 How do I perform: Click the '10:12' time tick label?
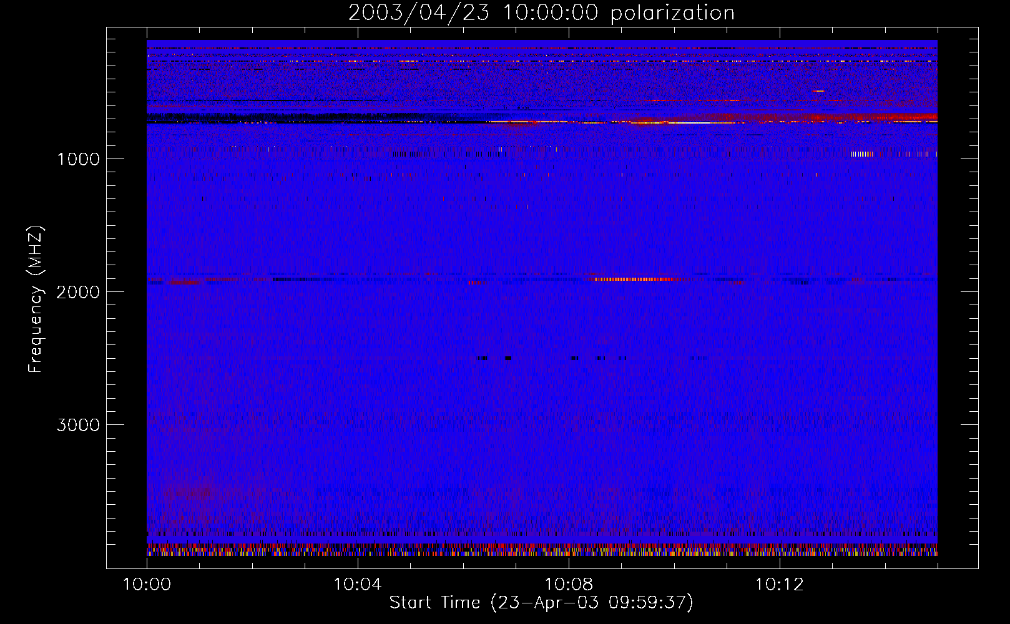(779, 584)
